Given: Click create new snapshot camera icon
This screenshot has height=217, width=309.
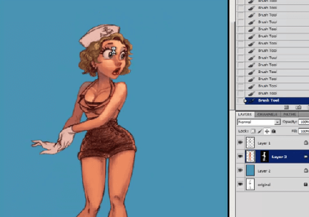Looking at the screenshot, I should click(298, 107).
